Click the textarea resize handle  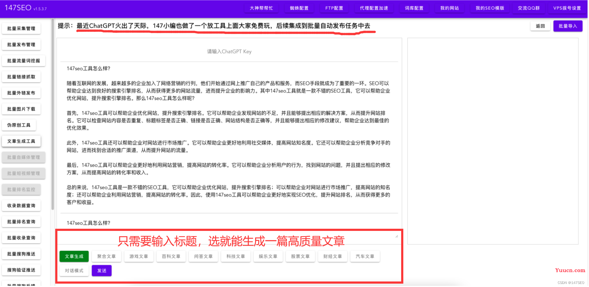coord(397,236)
